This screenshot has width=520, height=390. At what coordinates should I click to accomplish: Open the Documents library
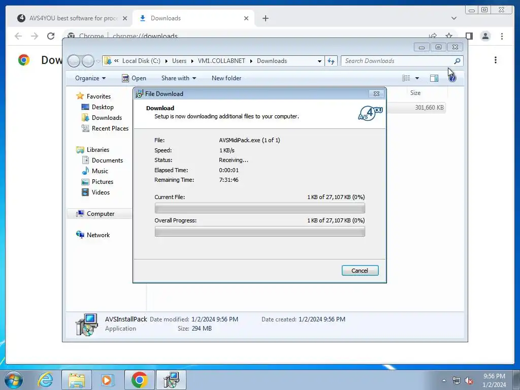(x=107, y=160)
